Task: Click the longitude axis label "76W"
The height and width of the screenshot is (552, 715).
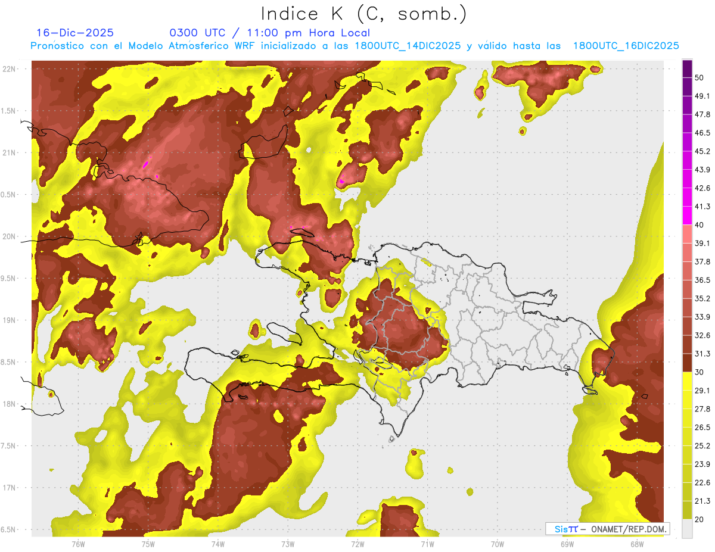Action: point(78,544)
